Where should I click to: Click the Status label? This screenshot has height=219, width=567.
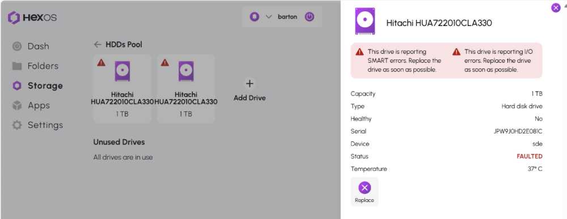pyautogui.click(x=359, y=156)
